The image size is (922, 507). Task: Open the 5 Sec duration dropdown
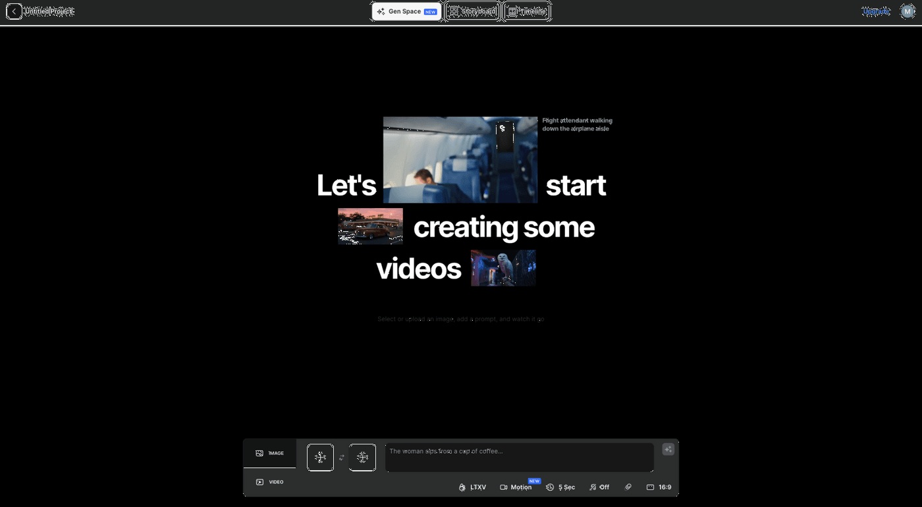[x=560, y=487]
